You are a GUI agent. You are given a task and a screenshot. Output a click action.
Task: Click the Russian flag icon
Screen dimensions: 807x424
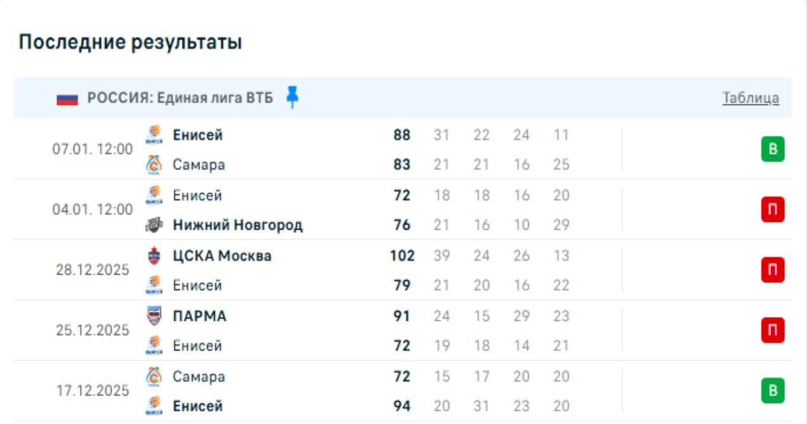point(67,99)
